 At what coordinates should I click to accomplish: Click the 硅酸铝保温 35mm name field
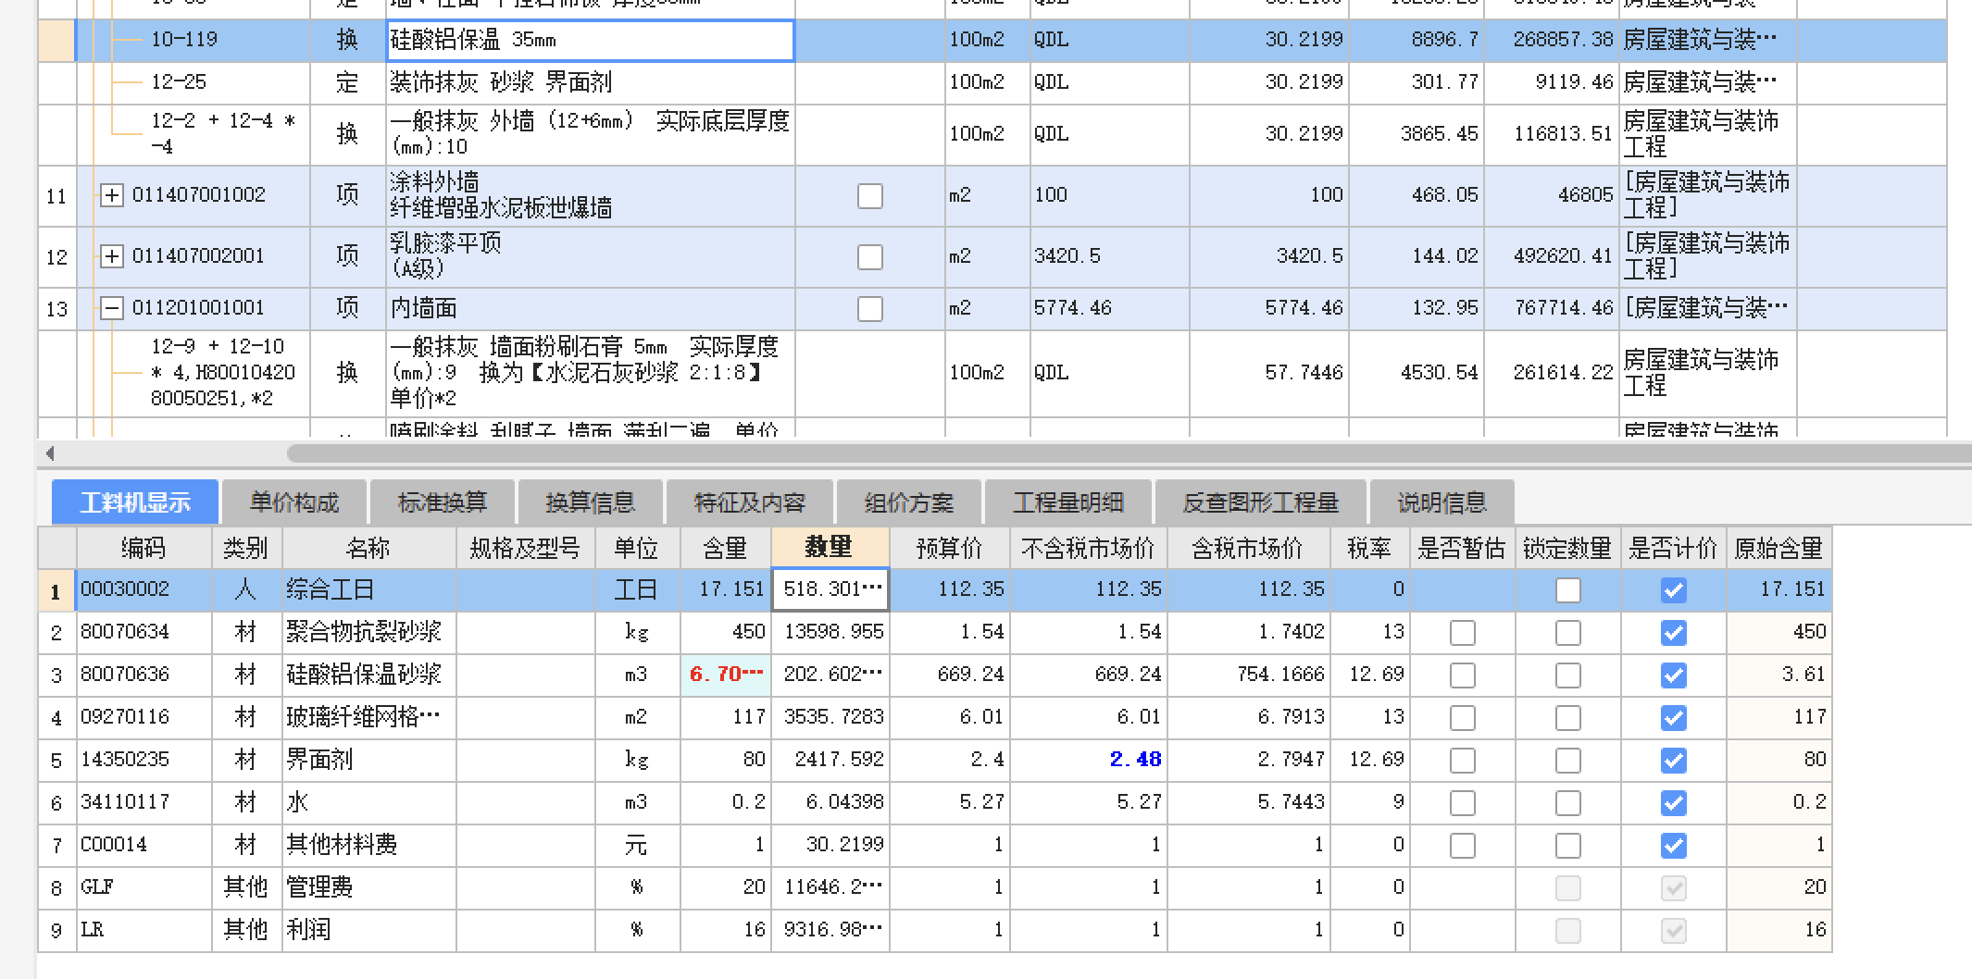click(590, 40)
